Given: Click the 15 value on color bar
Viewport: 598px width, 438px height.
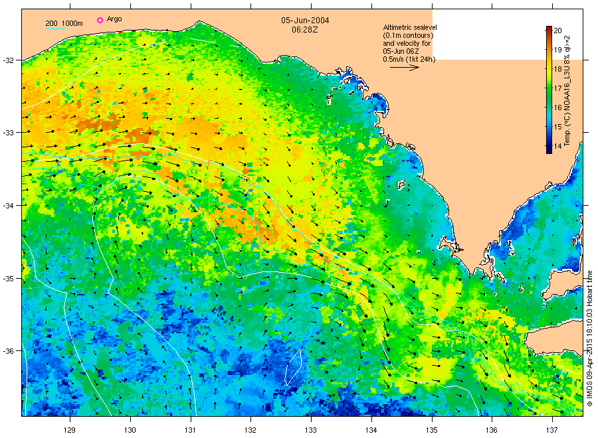Looking at the screenshot, I should pyautogui.click(x=557, y=127).
